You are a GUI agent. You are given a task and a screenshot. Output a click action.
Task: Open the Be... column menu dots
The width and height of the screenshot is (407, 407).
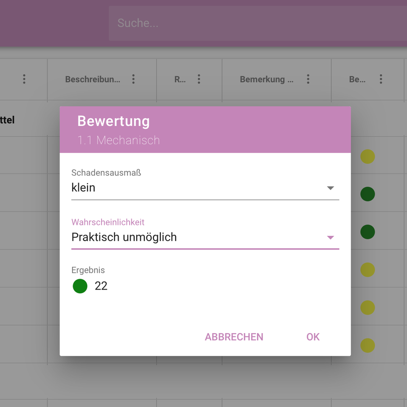pos(381,79)
